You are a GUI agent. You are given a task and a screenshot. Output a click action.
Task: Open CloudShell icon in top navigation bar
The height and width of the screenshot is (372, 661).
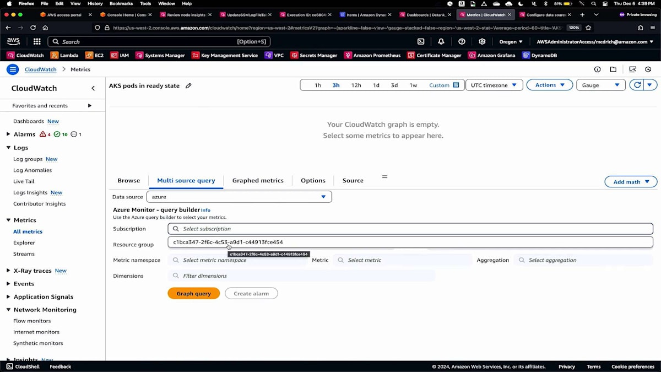pyautogui.click(x=421, y=41)
